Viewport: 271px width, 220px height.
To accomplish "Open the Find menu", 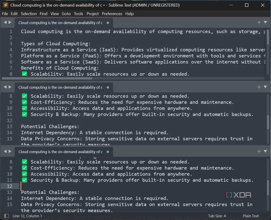I will click(43, 14).
